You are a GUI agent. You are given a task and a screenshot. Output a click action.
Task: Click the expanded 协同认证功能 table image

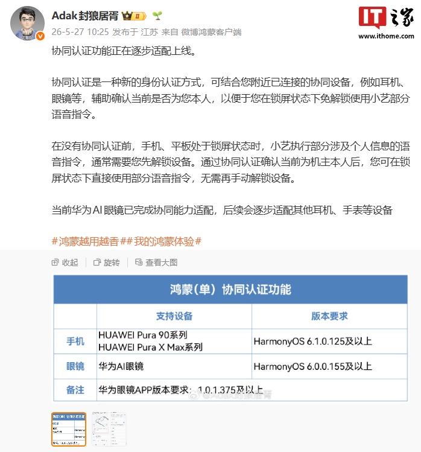coord(230,338)
